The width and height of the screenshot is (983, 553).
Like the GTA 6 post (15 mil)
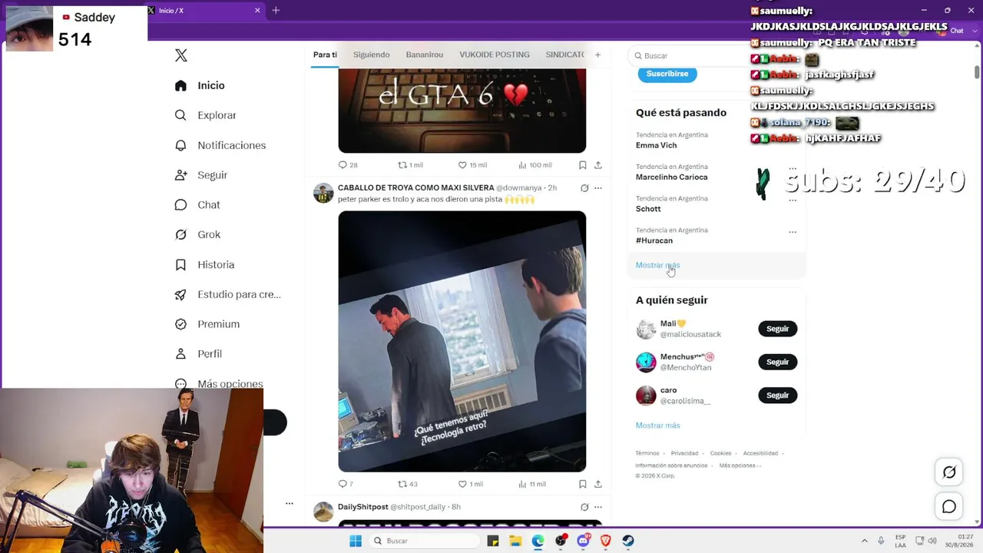click(472, 165)
